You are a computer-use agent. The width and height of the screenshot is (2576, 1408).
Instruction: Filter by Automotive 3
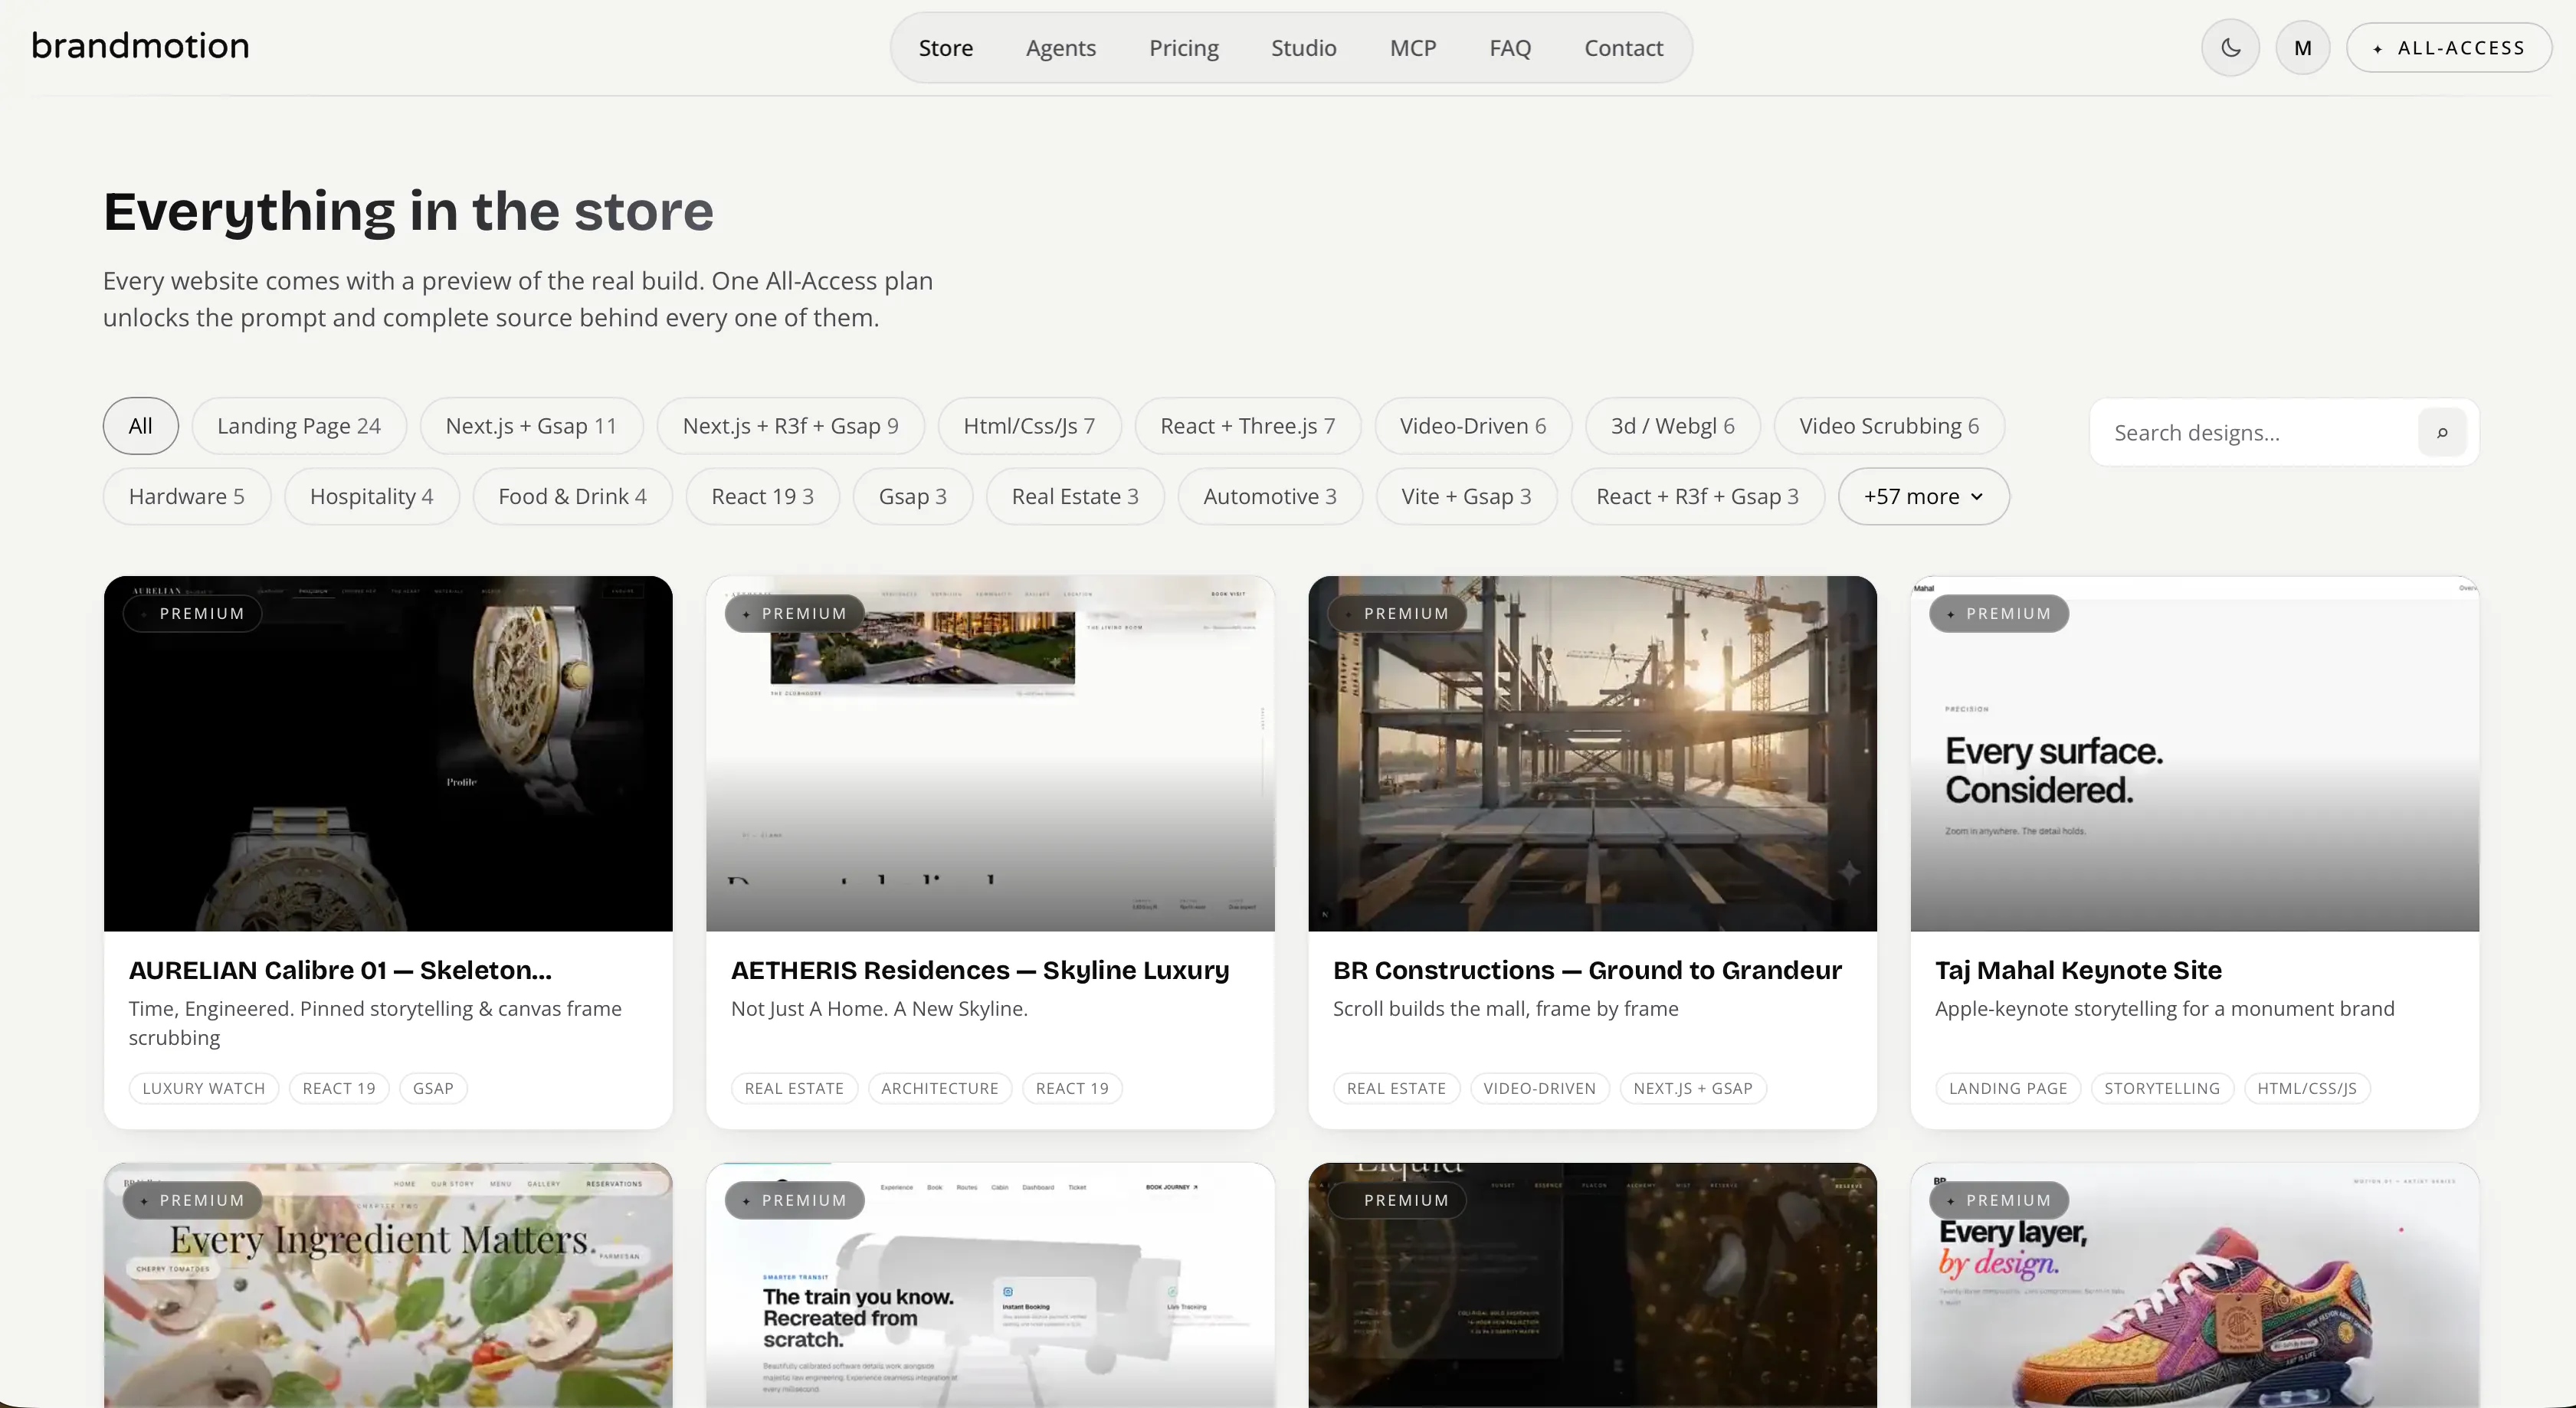pos(1269,496)
